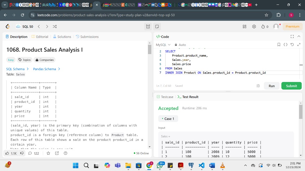Expand the SQL Schema link
The image size is (305, 171).
point(17,69)
